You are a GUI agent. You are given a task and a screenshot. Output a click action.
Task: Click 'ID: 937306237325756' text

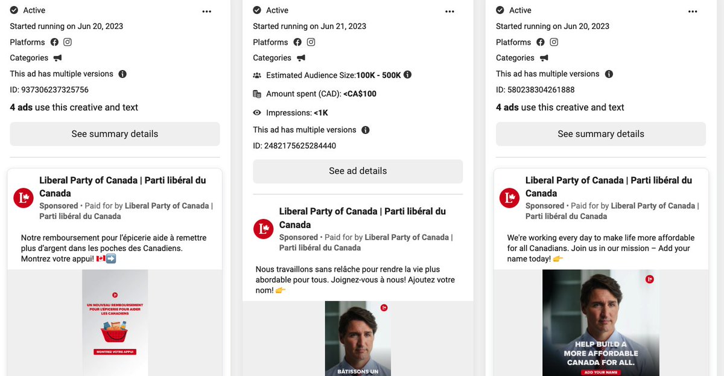[49, 90]
